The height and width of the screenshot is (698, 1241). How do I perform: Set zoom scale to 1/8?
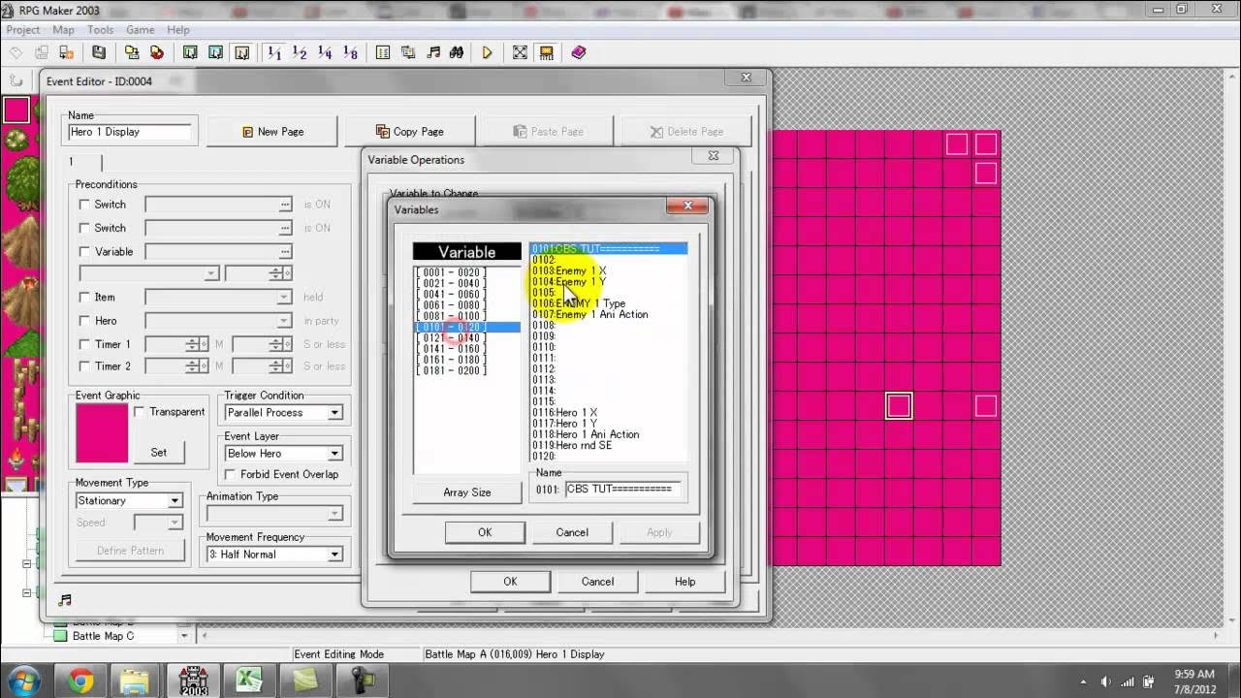coord(350,52)
